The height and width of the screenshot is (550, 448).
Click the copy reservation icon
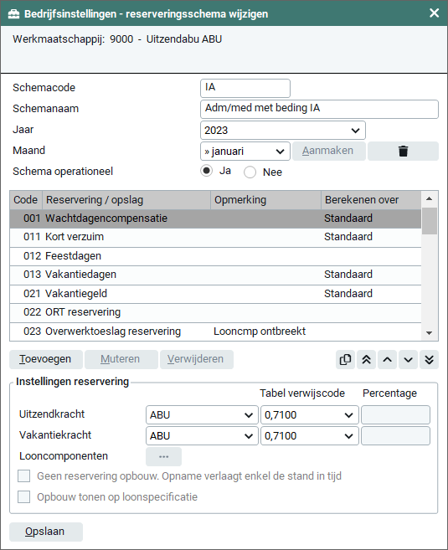(345, 359)
